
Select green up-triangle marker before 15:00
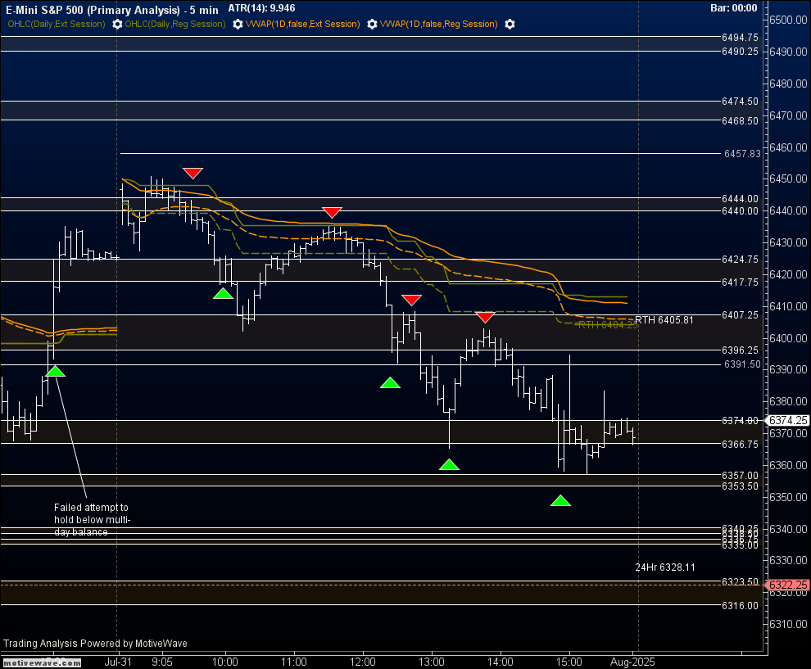click(560, 500)
